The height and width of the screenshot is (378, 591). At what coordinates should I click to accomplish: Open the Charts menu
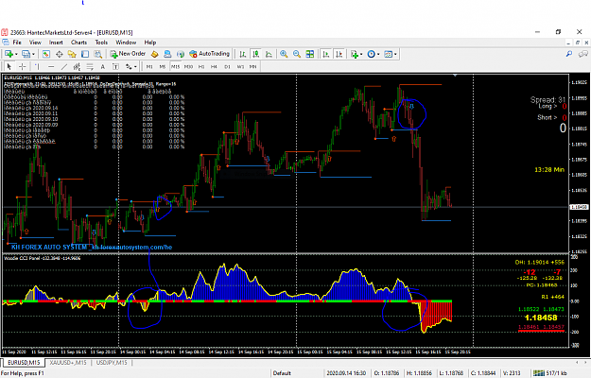click(78, 43)
